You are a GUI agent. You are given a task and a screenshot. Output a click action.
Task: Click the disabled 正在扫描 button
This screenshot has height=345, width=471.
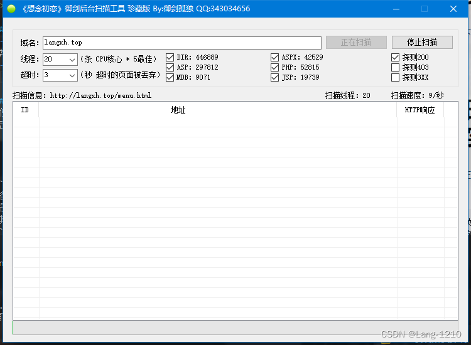(356, 42)
